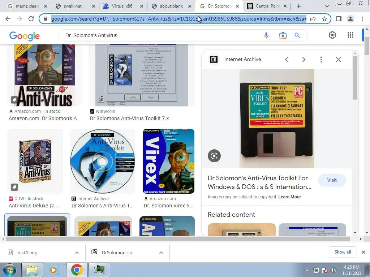Open Google quick settings gear
The image size is (370, 277).
[x=332, y=35]
